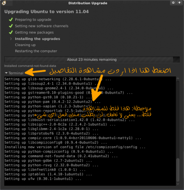Select the 'Cleaning up' step

25,45
